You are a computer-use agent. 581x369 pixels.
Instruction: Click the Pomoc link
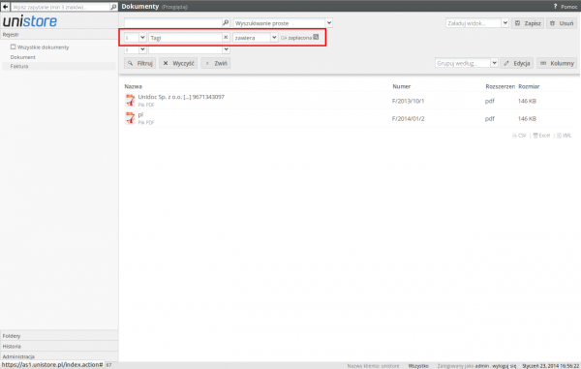tap(568, 7)
